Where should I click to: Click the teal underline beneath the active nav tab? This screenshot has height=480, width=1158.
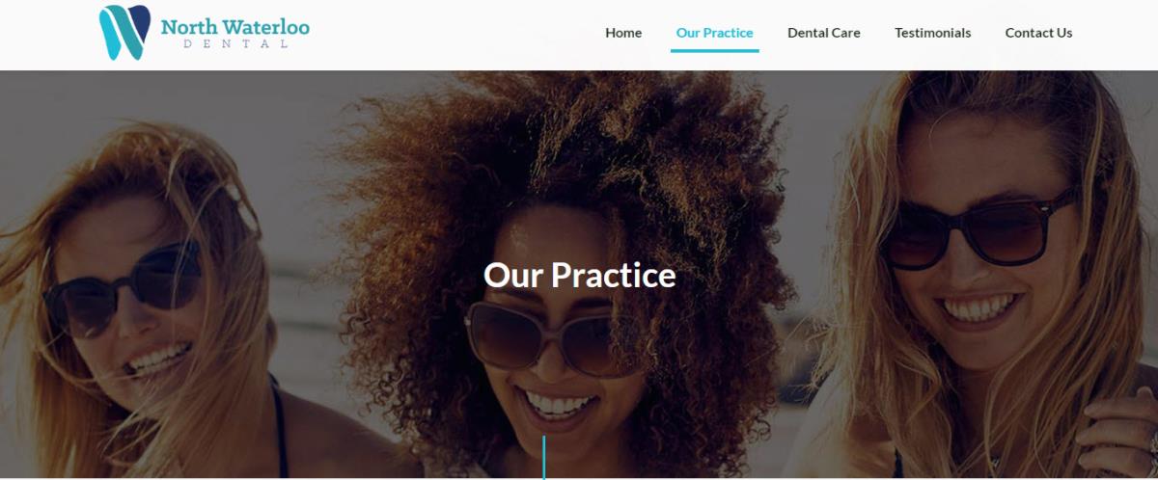[x=714, y=50]
